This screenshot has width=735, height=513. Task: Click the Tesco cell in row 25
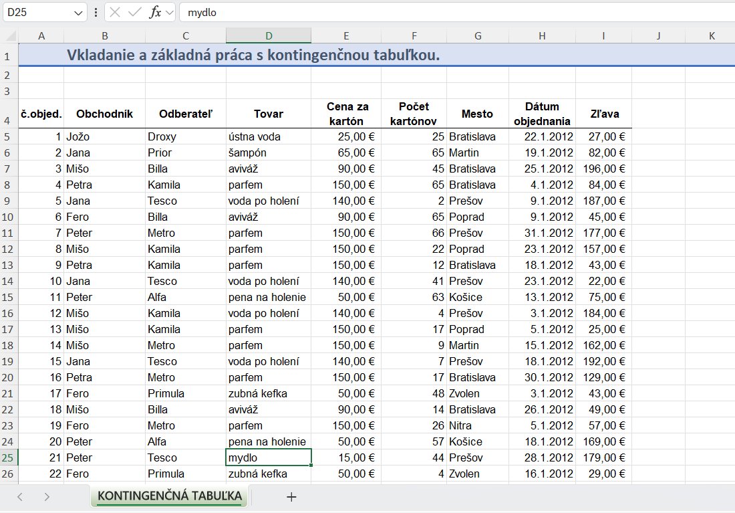pos(186,457)
